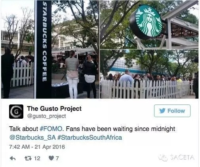Click the like count 7
This screenshot has width=200, height=167.
click(57, 158)
